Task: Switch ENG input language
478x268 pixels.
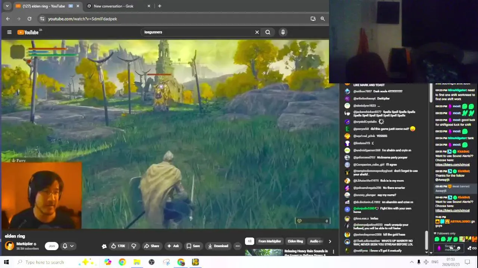Action: coord(435,262)
